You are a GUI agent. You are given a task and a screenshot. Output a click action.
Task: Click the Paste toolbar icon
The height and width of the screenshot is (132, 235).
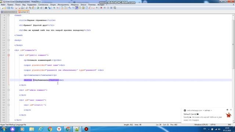click(x=33, y=8)
